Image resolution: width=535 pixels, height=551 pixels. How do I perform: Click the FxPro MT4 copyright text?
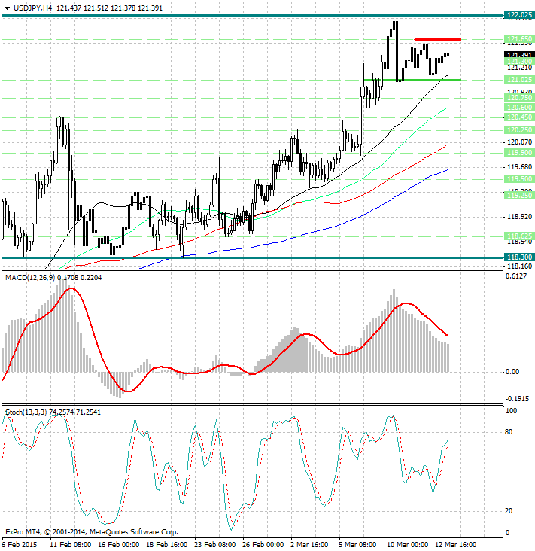click(x=92, y=532)
